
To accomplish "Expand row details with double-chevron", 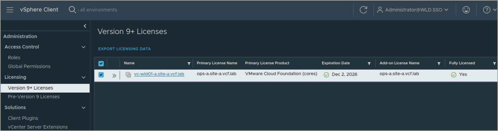I will 114,76.
